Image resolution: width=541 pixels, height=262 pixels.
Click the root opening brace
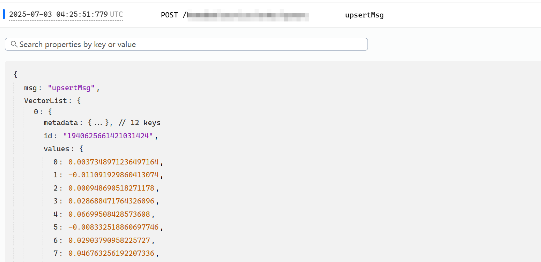click(15, 74)
